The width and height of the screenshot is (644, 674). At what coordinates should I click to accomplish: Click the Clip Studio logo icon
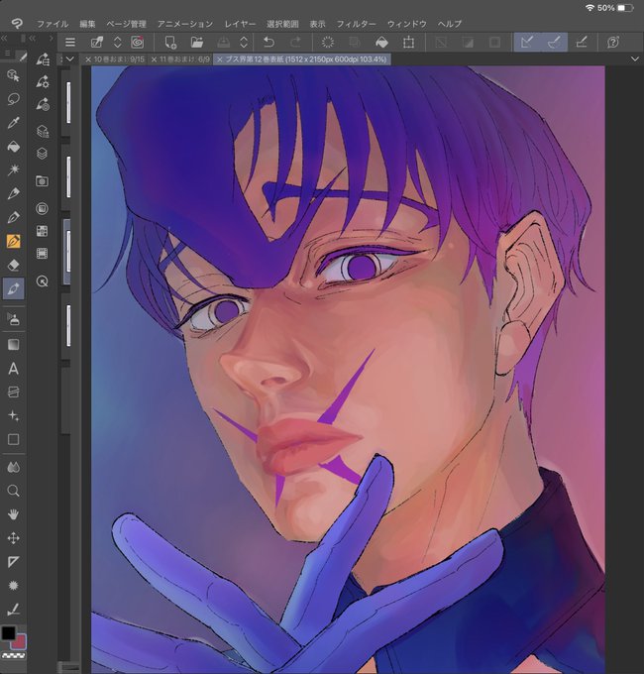pos(17,23)
